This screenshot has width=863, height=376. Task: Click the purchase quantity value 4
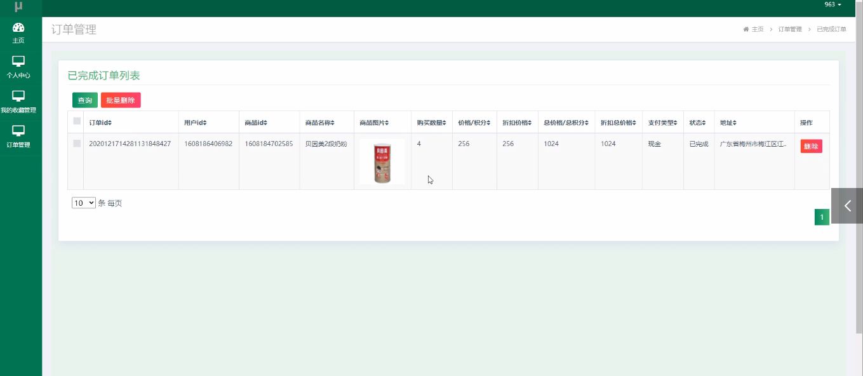click(x=419, y=144)
